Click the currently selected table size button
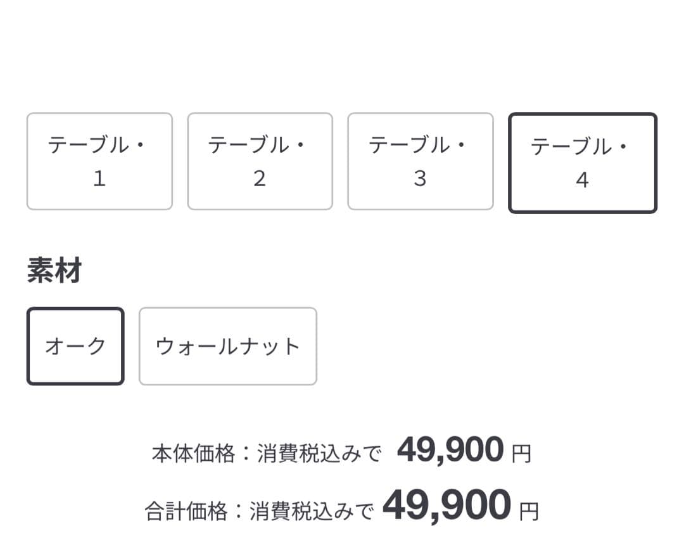 [582, 162]
